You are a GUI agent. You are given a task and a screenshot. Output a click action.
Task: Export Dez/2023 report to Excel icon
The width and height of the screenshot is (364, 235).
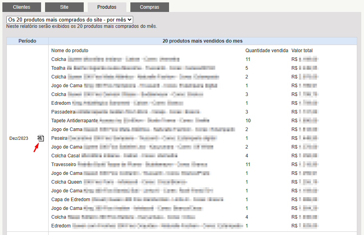40,138
